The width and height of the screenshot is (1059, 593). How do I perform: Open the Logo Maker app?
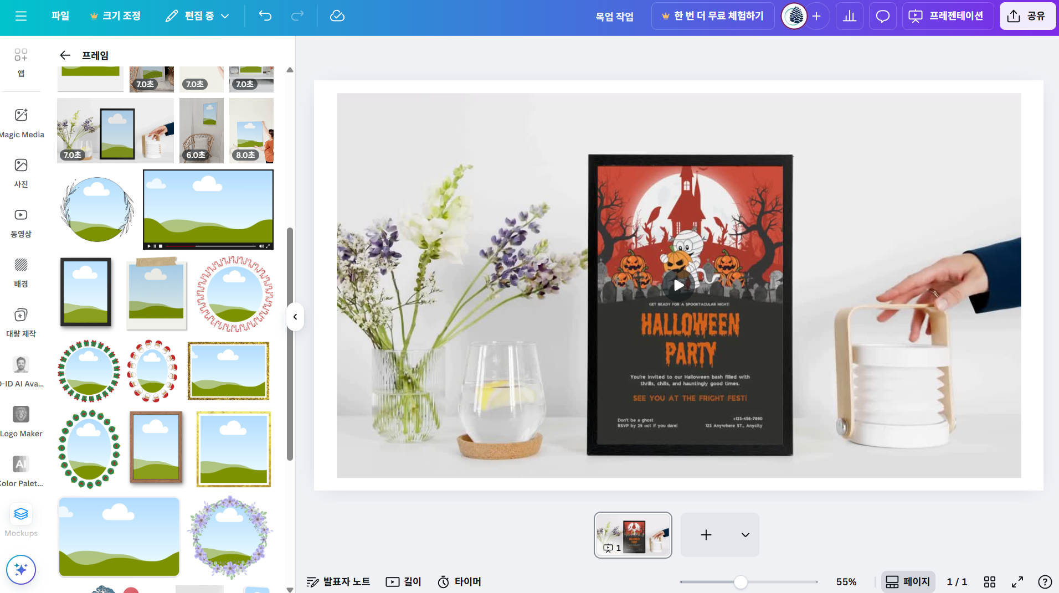click(21, 422)
